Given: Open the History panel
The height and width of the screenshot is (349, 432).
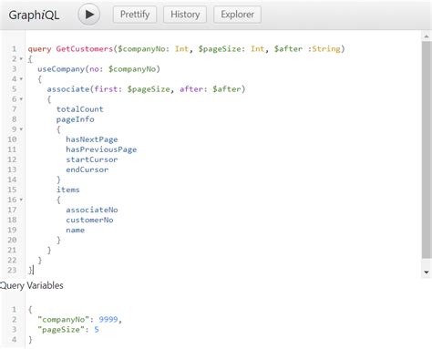Looking at the screenshot, I should coord(185,15).
